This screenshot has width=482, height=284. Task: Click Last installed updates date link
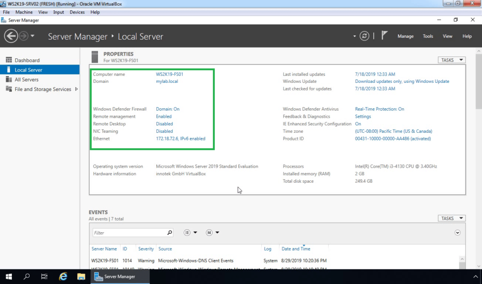pyautogui.click(x=375, y=74)
